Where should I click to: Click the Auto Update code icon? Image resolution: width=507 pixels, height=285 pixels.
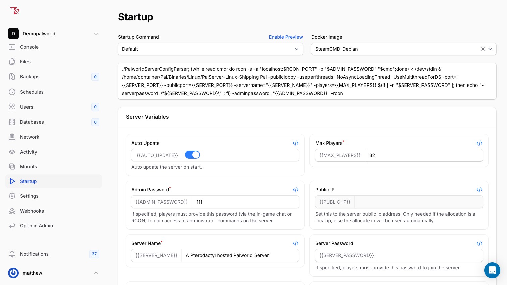point(296,143)
